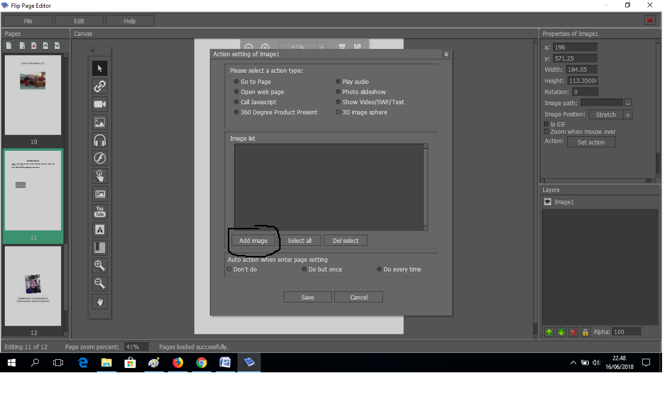Choose the YouTube embed tool
Image resolution: width=664 pixels, height=414 pixels.
[x=99, y=211]
